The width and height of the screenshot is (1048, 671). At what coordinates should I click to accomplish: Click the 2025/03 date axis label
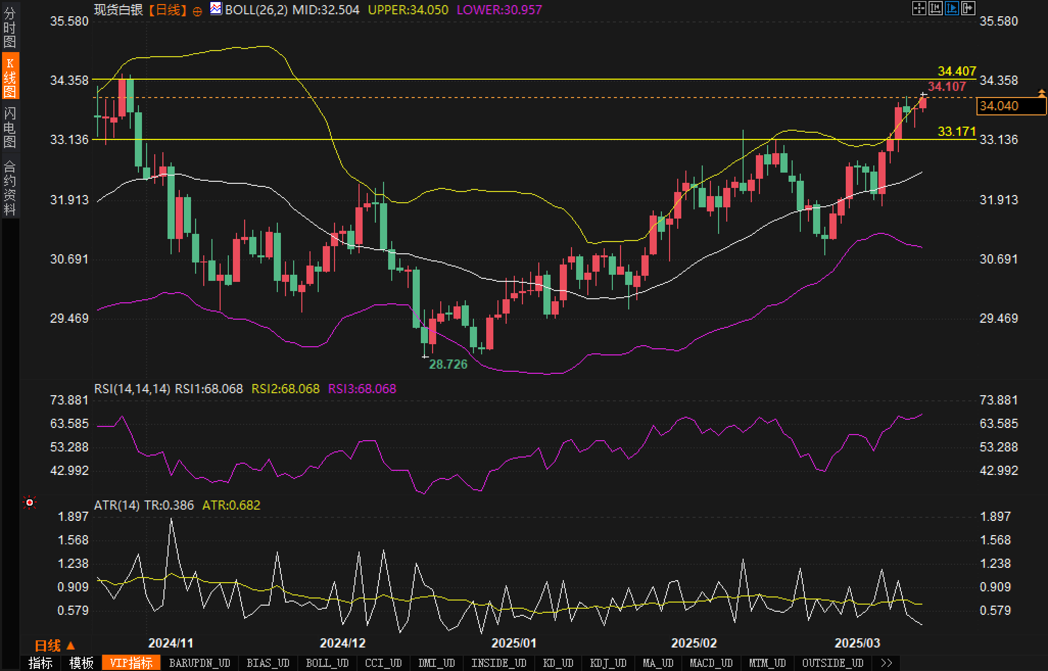(858, 642)
